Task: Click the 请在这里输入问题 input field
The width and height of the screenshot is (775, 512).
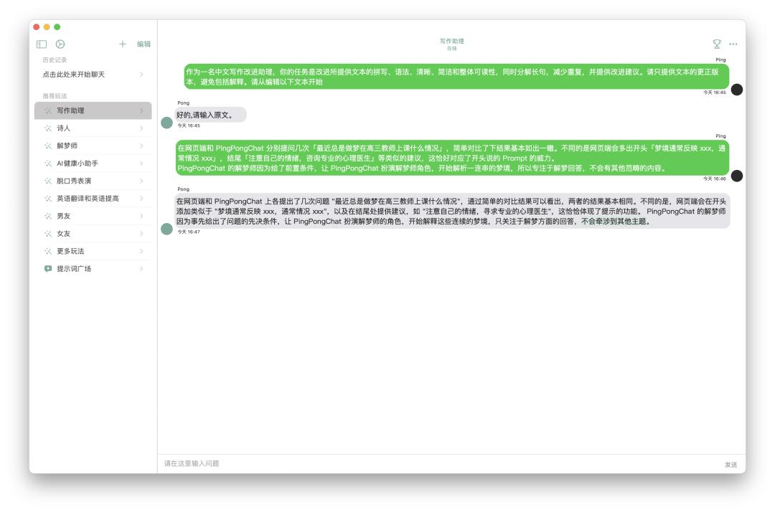Action: [x=440, y=464]
